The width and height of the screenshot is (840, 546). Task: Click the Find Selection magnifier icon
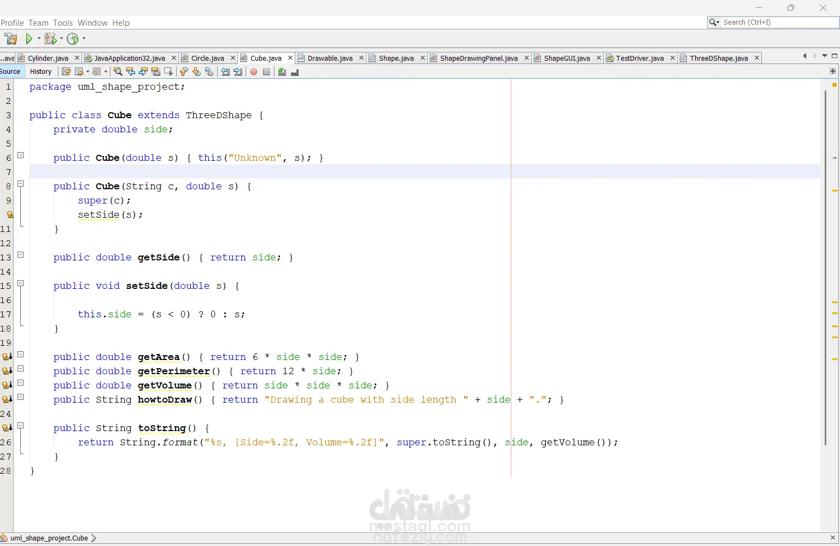point(118,72)
